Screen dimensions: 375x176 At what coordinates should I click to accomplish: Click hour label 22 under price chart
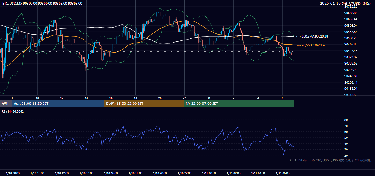(x=184, y=98)
